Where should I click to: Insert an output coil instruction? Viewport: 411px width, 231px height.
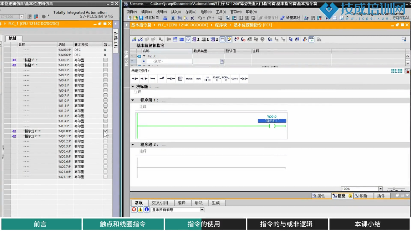(x=171, y=78)
